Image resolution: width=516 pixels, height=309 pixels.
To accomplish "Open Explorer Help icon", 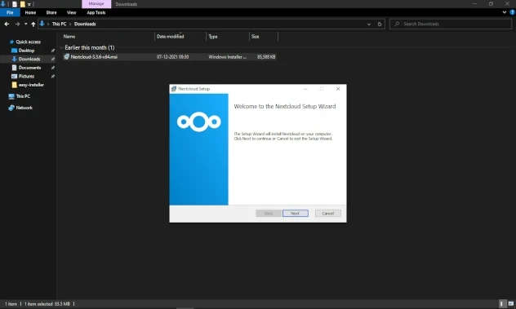I will coord(512,12).
